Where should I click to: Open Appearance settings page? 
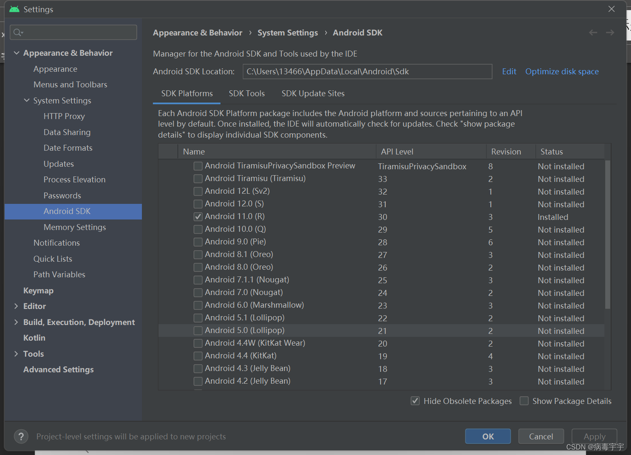click(55, 69)
